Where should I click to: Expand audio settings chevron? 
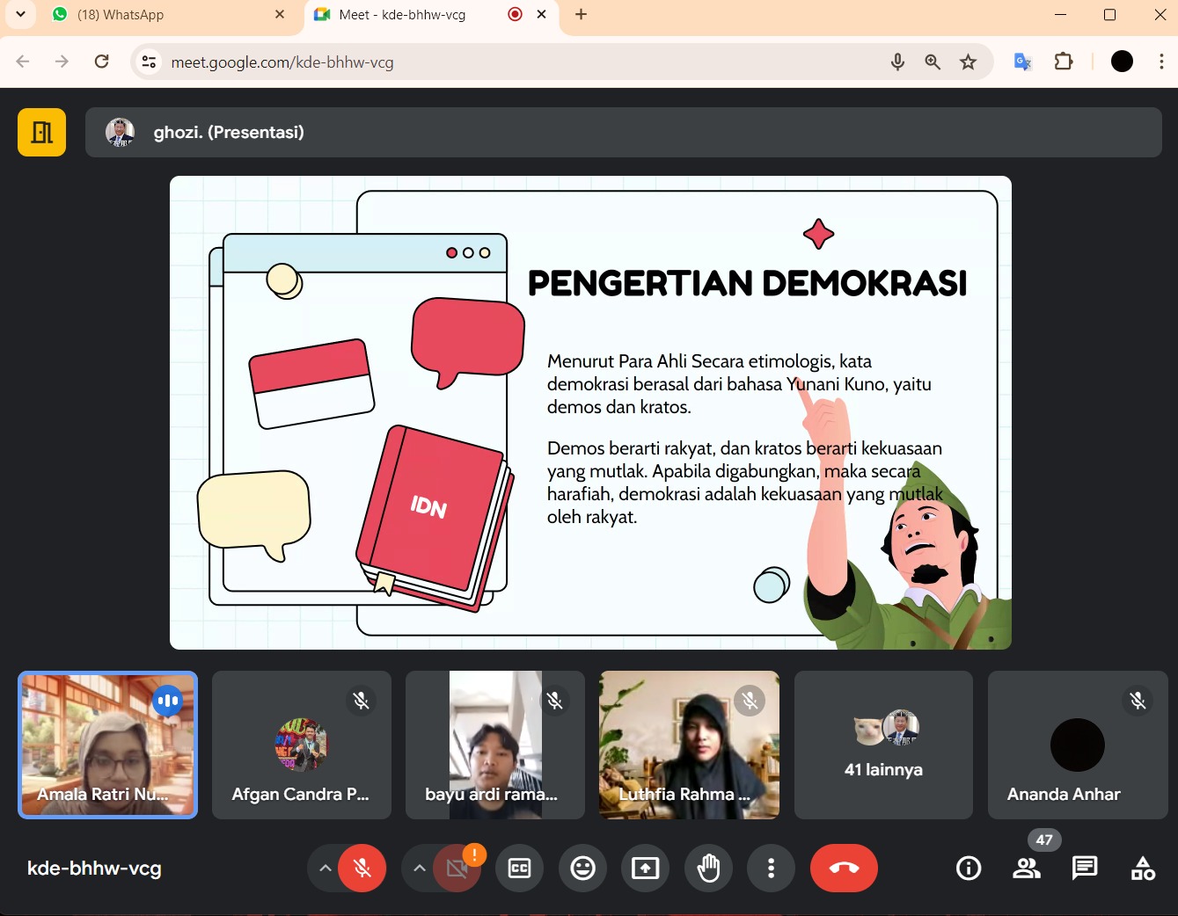[326, 869]
